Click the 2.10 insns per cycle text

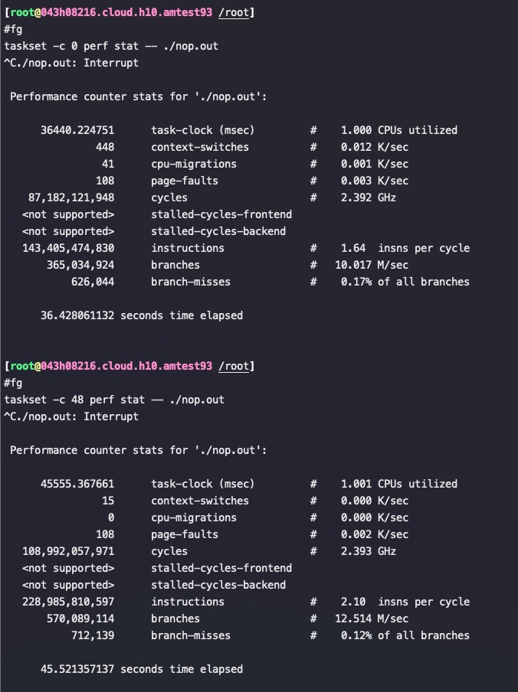(405, 602)
